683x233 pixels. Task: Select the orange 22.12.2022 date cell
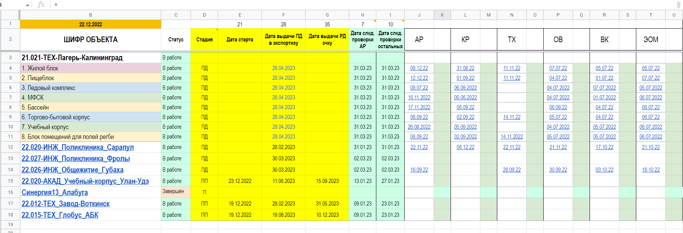[90, 24]
